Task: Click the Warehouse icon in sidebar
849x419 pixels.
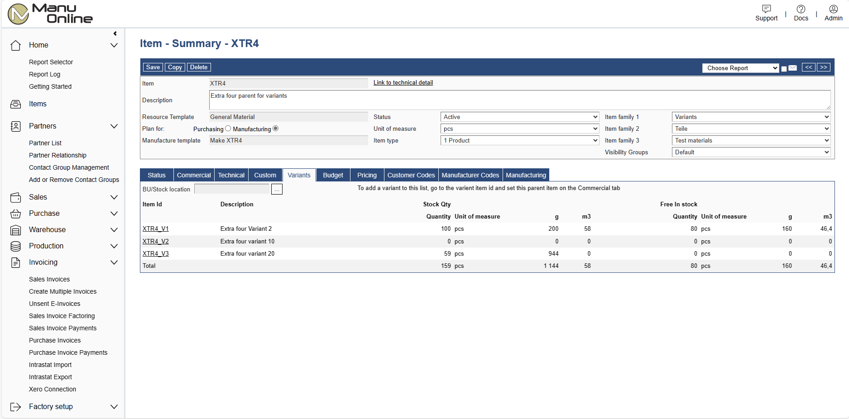Action: point(16,230)
